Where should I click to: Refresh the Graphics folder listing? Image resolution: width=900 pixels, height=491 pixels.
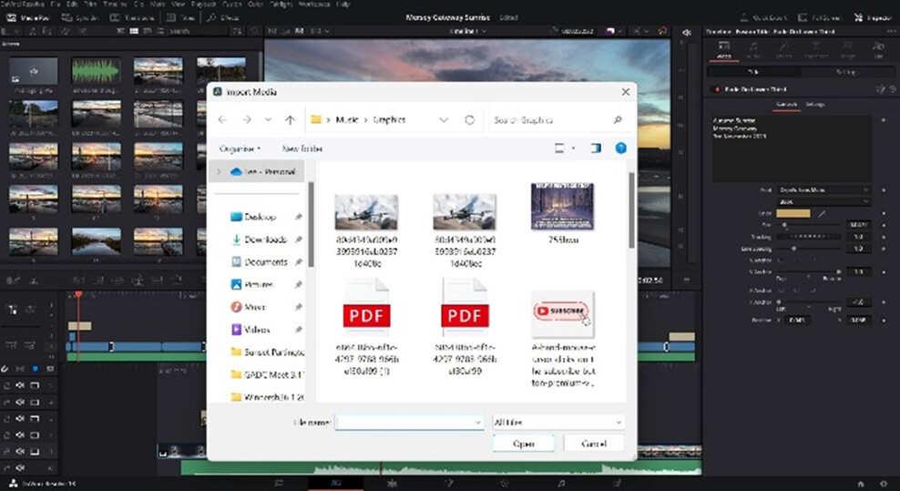470,119
